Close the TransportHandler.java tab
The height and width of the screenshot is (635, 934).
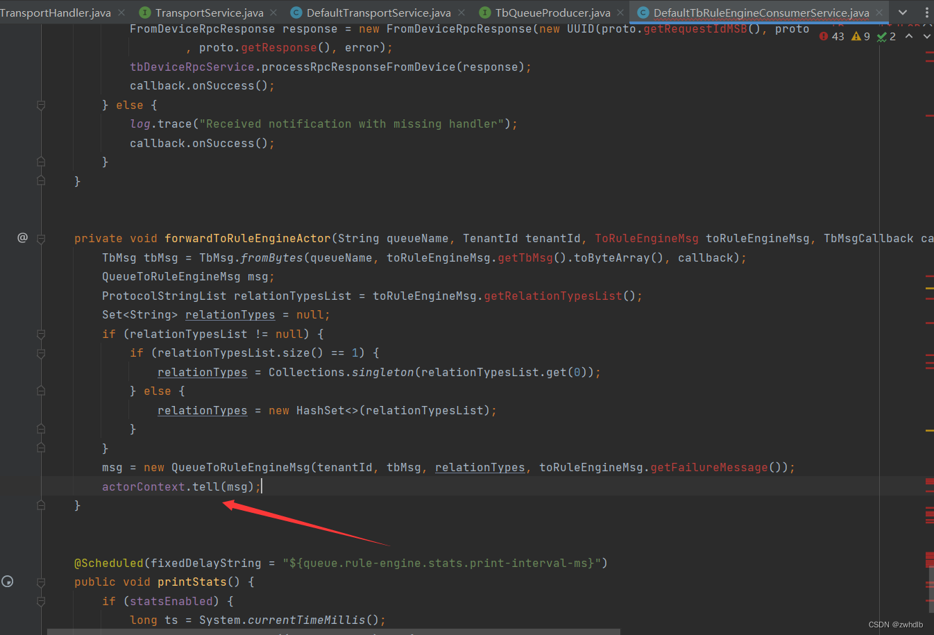pos(122,12)
